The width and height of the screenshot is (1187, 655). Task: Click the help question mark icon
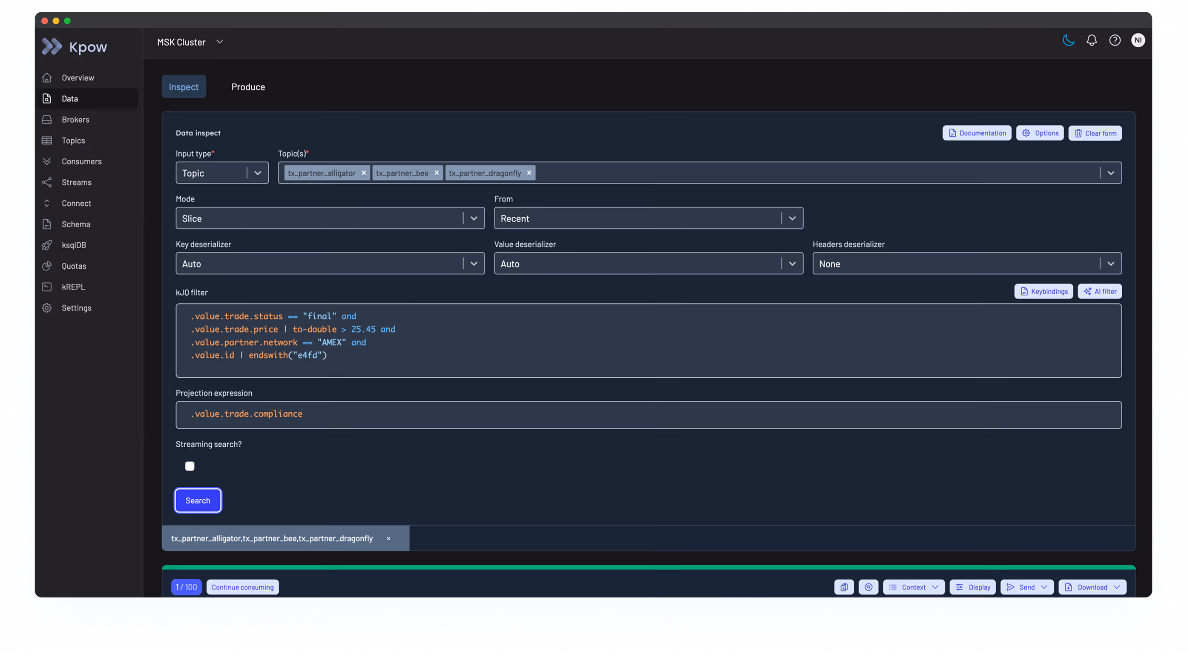(x=1114, y=40)
